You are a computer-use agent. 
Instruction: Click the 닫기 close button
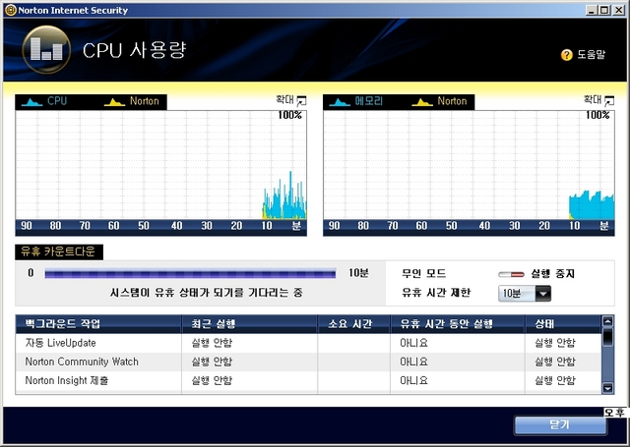pos(560,425)
